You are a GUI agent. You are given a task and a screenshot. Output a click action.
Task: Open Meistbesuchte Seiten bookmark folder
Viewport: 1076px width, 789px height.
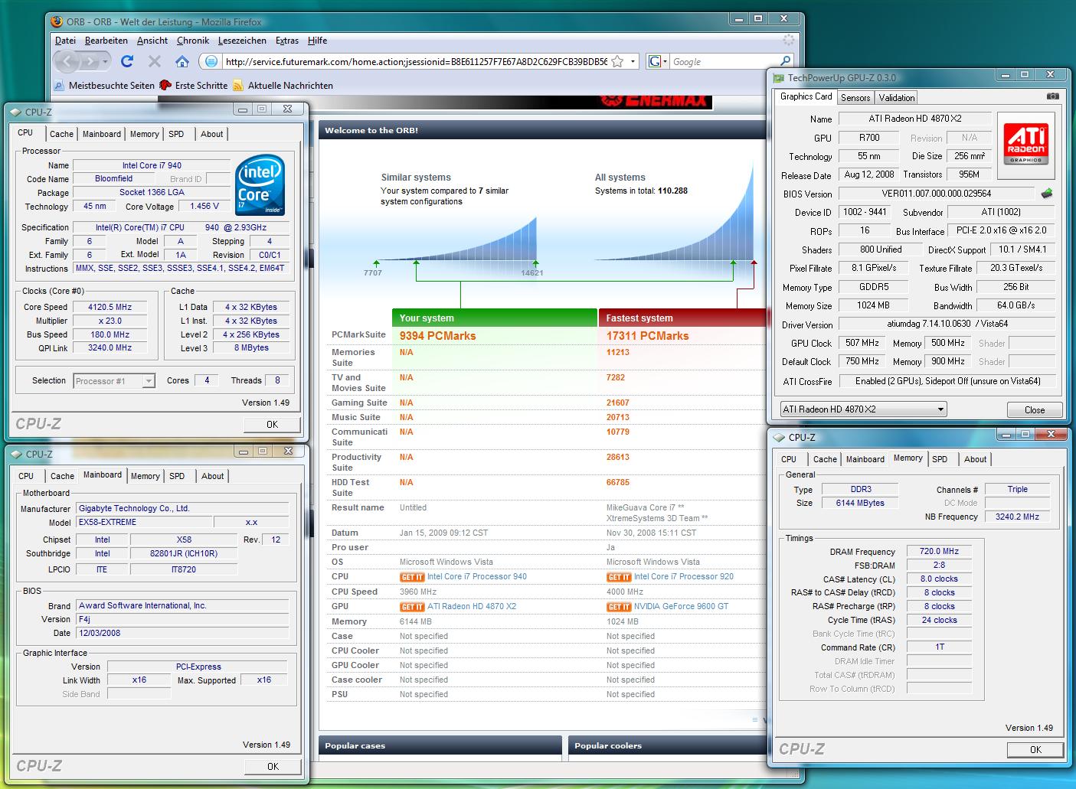point(105,85)
